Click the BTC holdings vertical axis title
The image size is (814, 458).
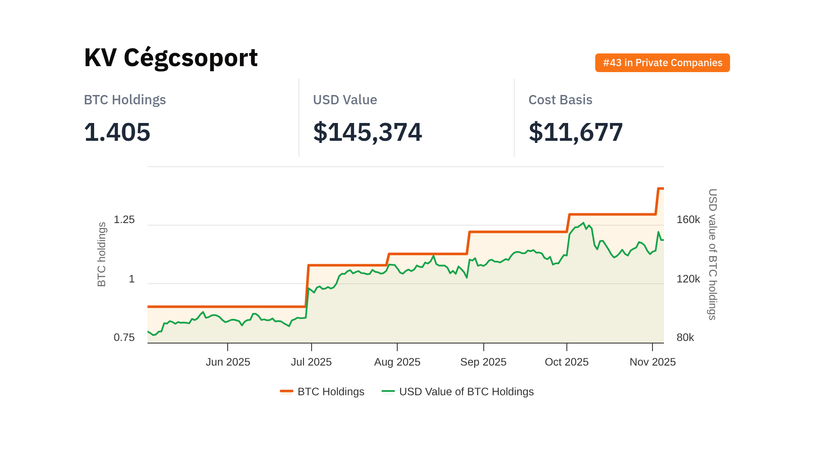click(102, 254)
